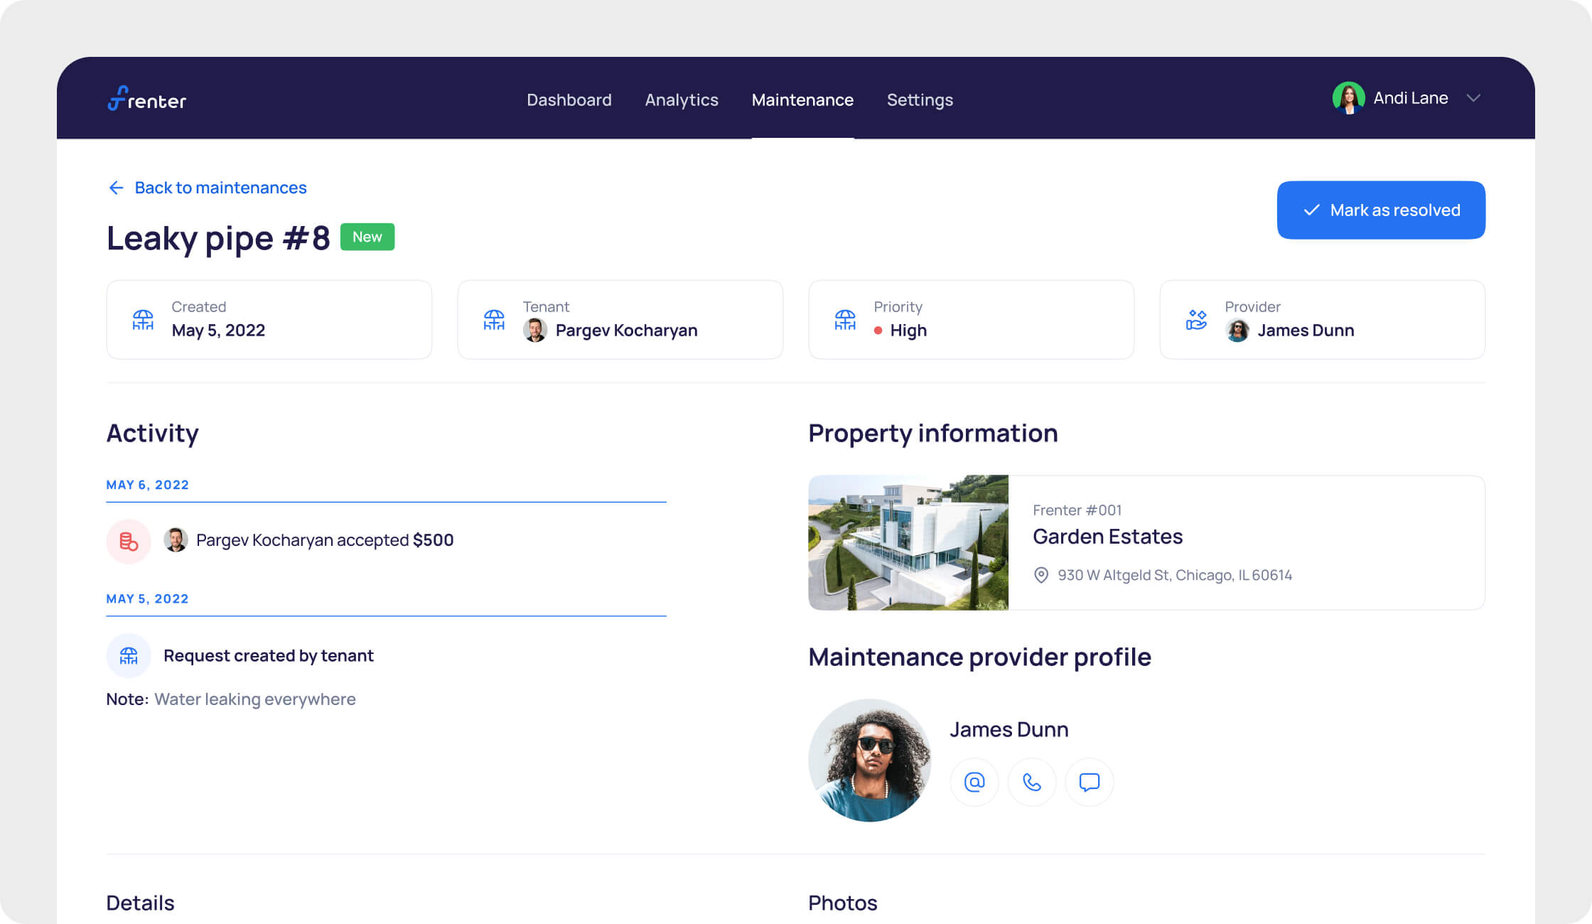Click James Dunn's large profile photo
The height and width of the screenshot is (924, 1592).
(870, 761)
